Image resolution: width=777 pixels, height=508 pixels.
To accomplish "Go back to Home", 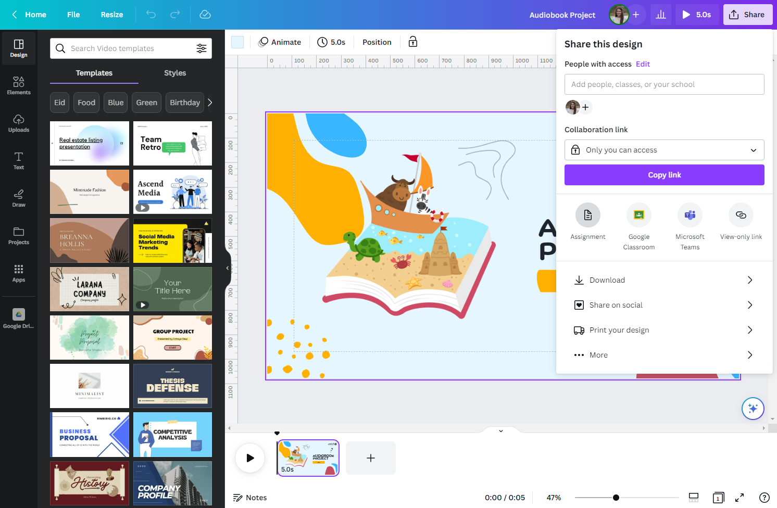I will tap(29, 15).
